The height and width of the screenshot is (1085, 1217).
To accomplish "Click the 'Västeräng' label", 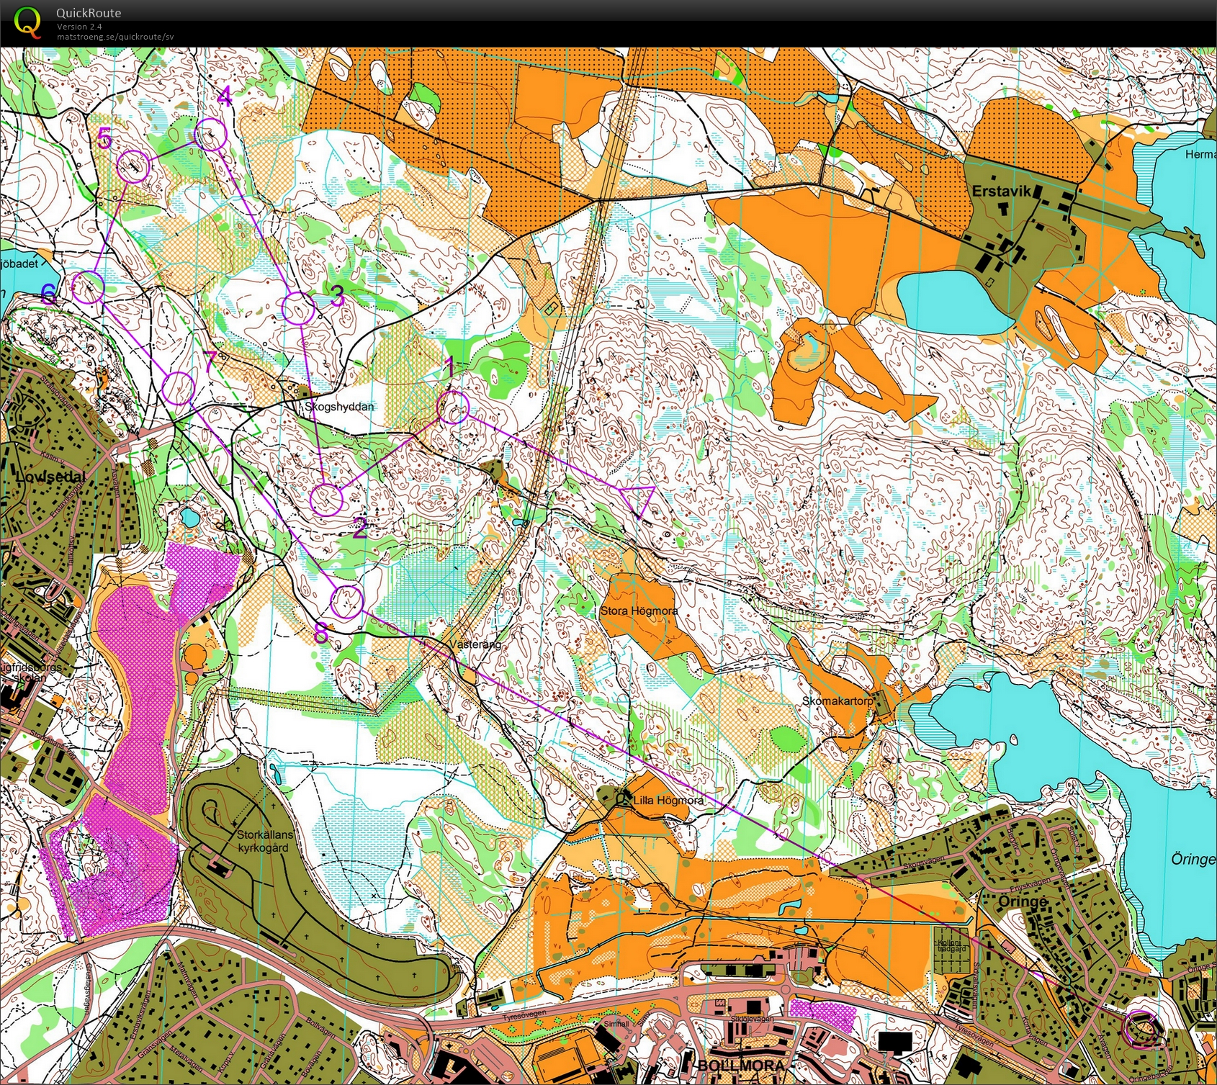I will (475, 644).
